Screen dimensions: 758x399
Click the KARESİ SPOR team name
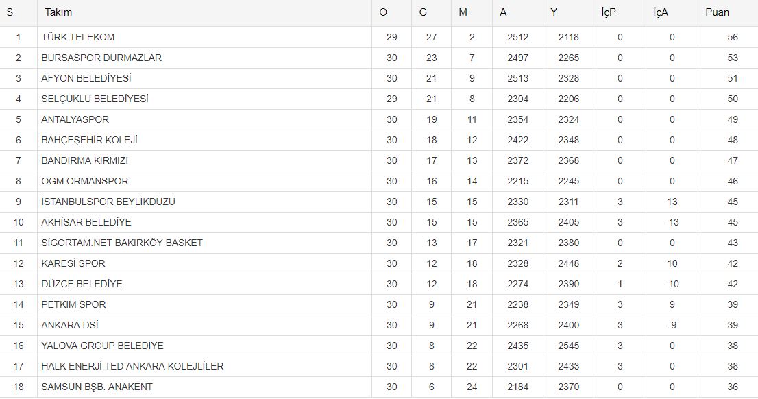click(x=73, y=263)
